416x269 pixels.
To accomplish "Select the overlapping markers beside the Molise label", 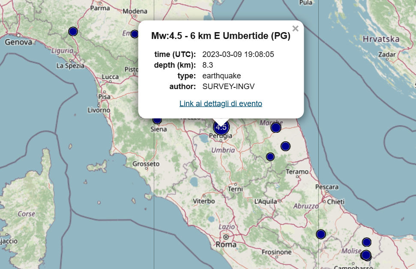I will 365,255.
